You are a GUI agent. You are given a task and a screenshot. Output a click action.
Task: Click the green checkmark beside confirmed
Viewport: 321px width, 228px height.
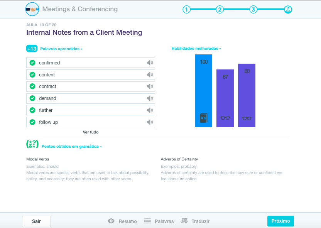[x=32, y=62]
